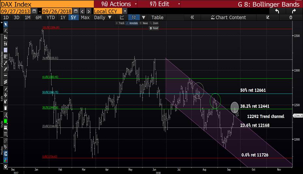The image size is (303, 174).
Task: Select the pointer arrow tool in sidebar
Action: click(6, 24)
